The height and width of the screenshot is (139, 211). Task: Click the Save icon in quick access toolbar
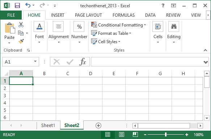17,5
